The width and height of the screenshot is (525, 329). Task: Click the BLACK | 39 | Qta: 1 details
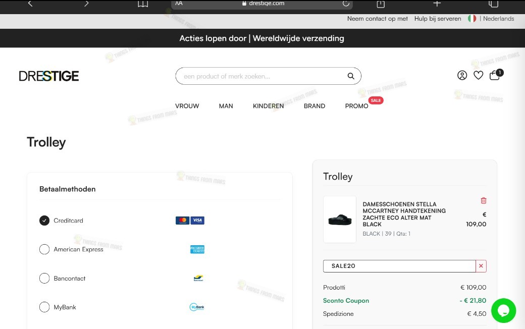pyautogui.click(x=386, y=234)
